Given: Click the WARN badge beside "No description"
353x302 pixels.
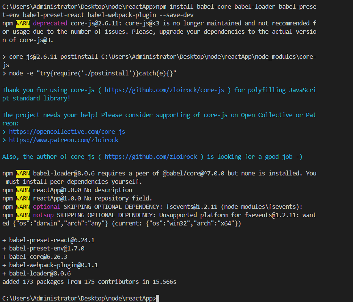Looking at the screenshot, I should 23,190.
